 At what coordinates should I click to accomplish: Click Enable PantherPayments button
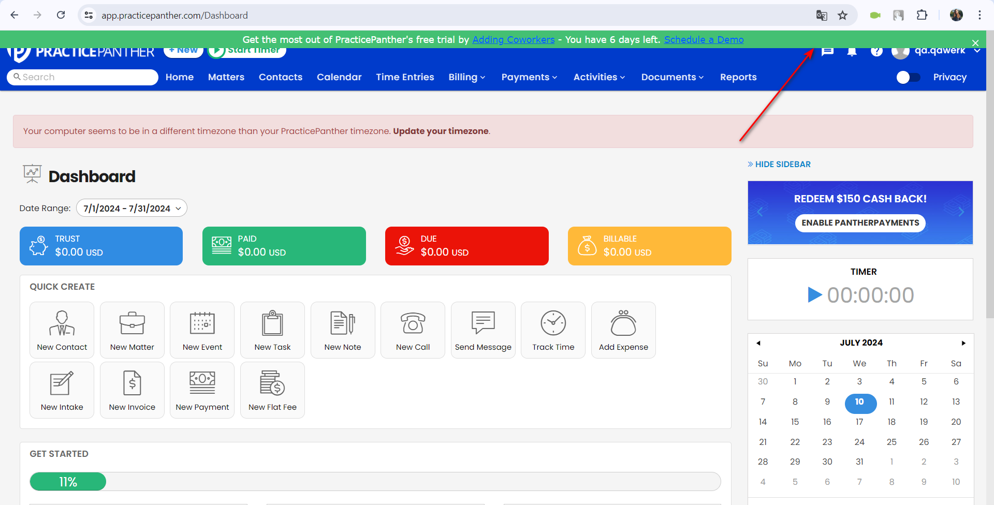pos(860,223)
